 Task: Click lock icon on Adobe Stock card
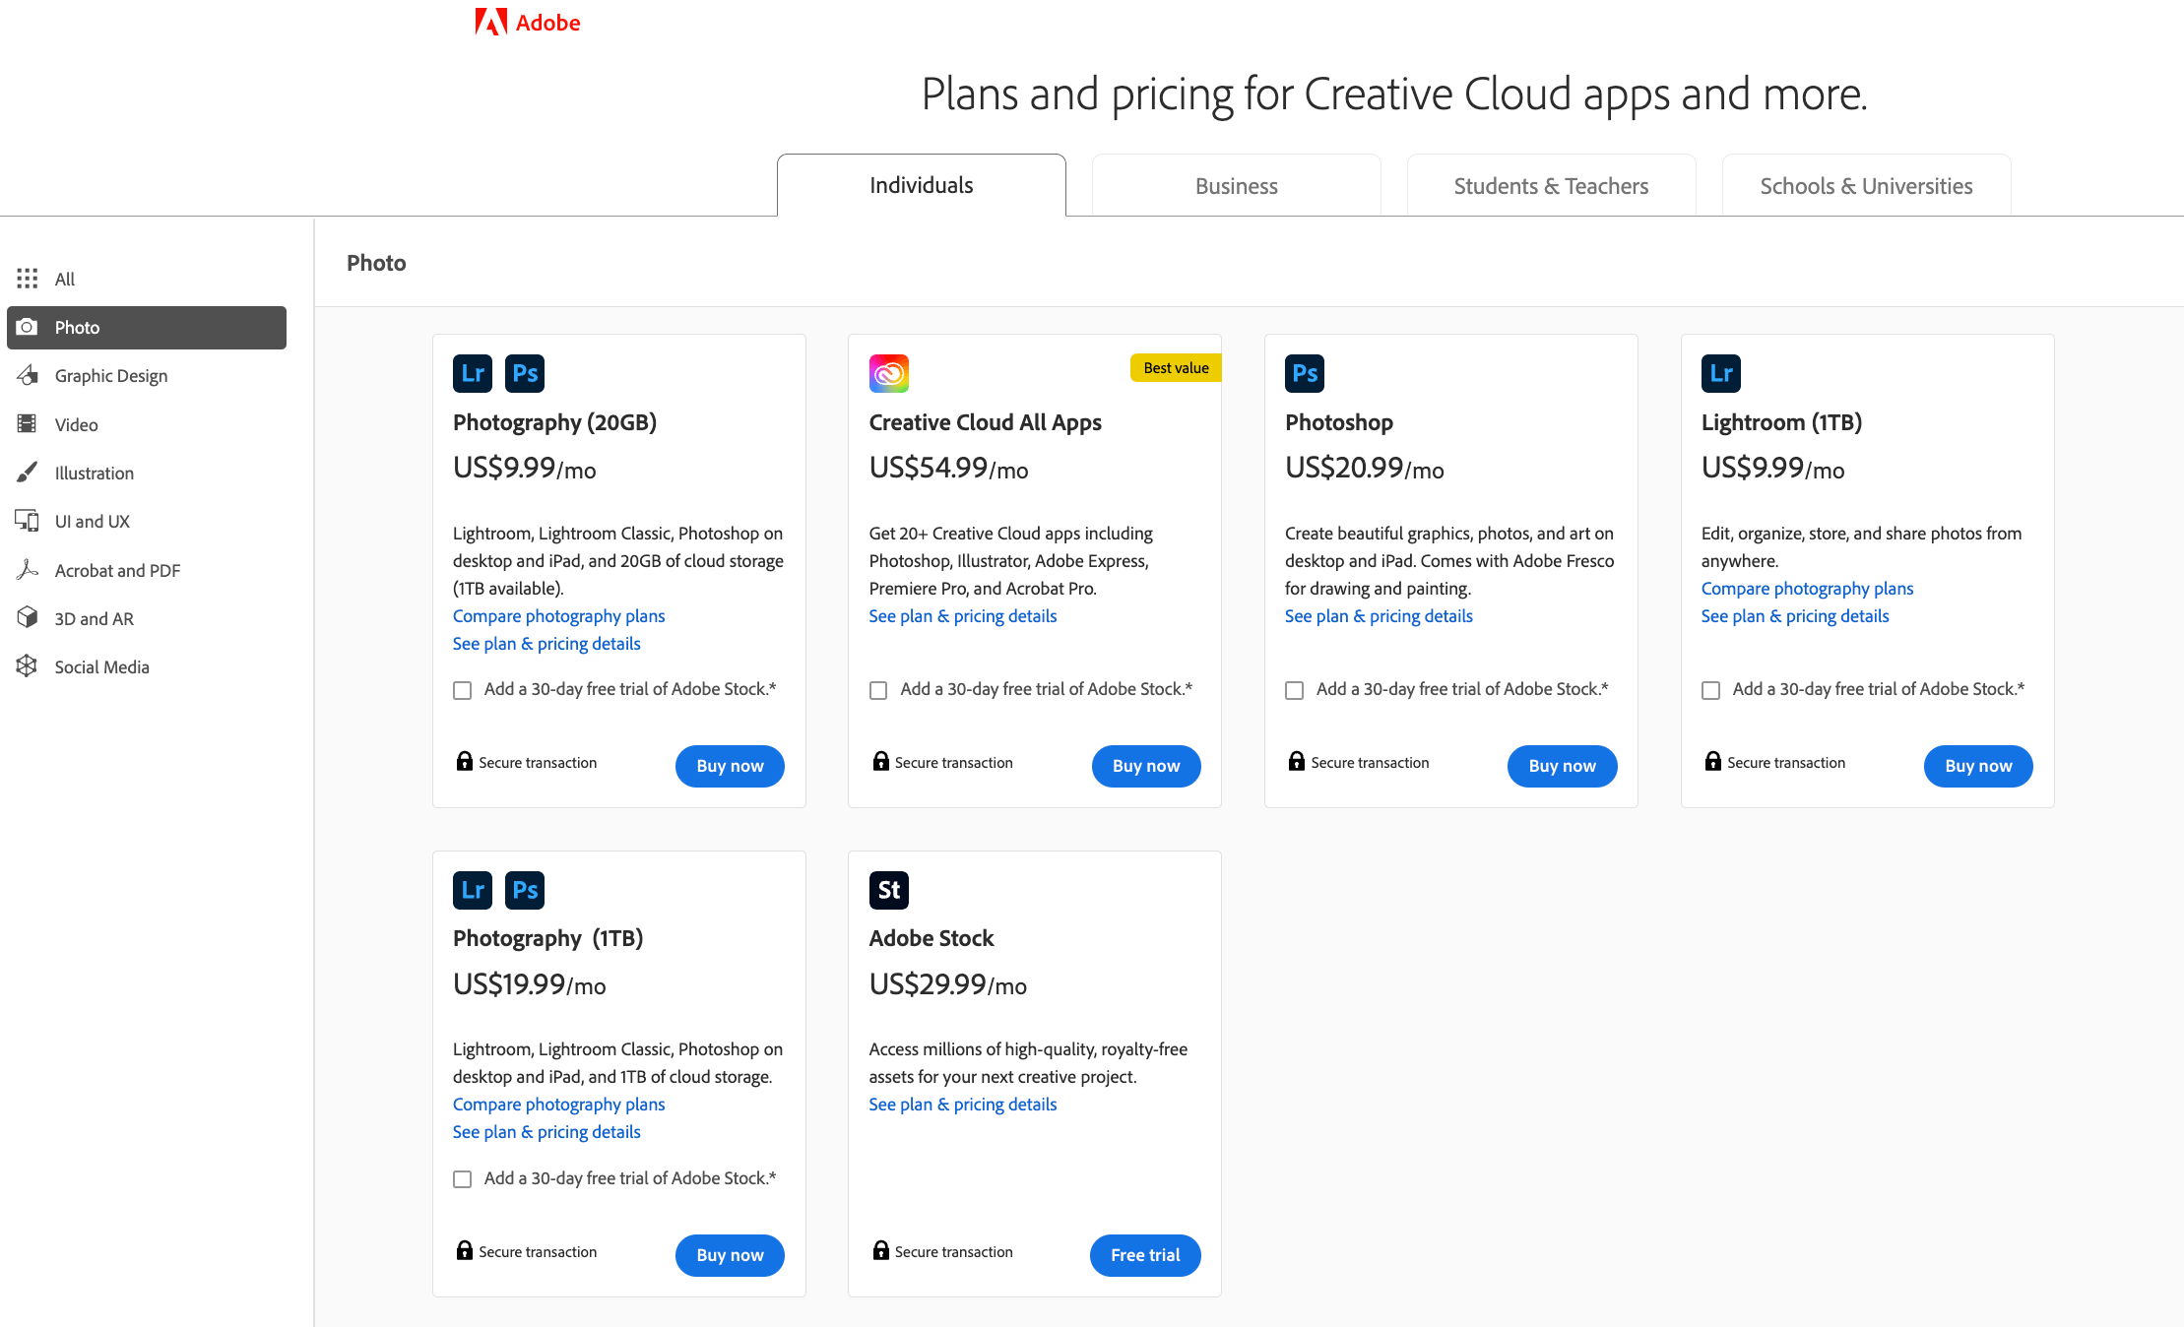881,1250
